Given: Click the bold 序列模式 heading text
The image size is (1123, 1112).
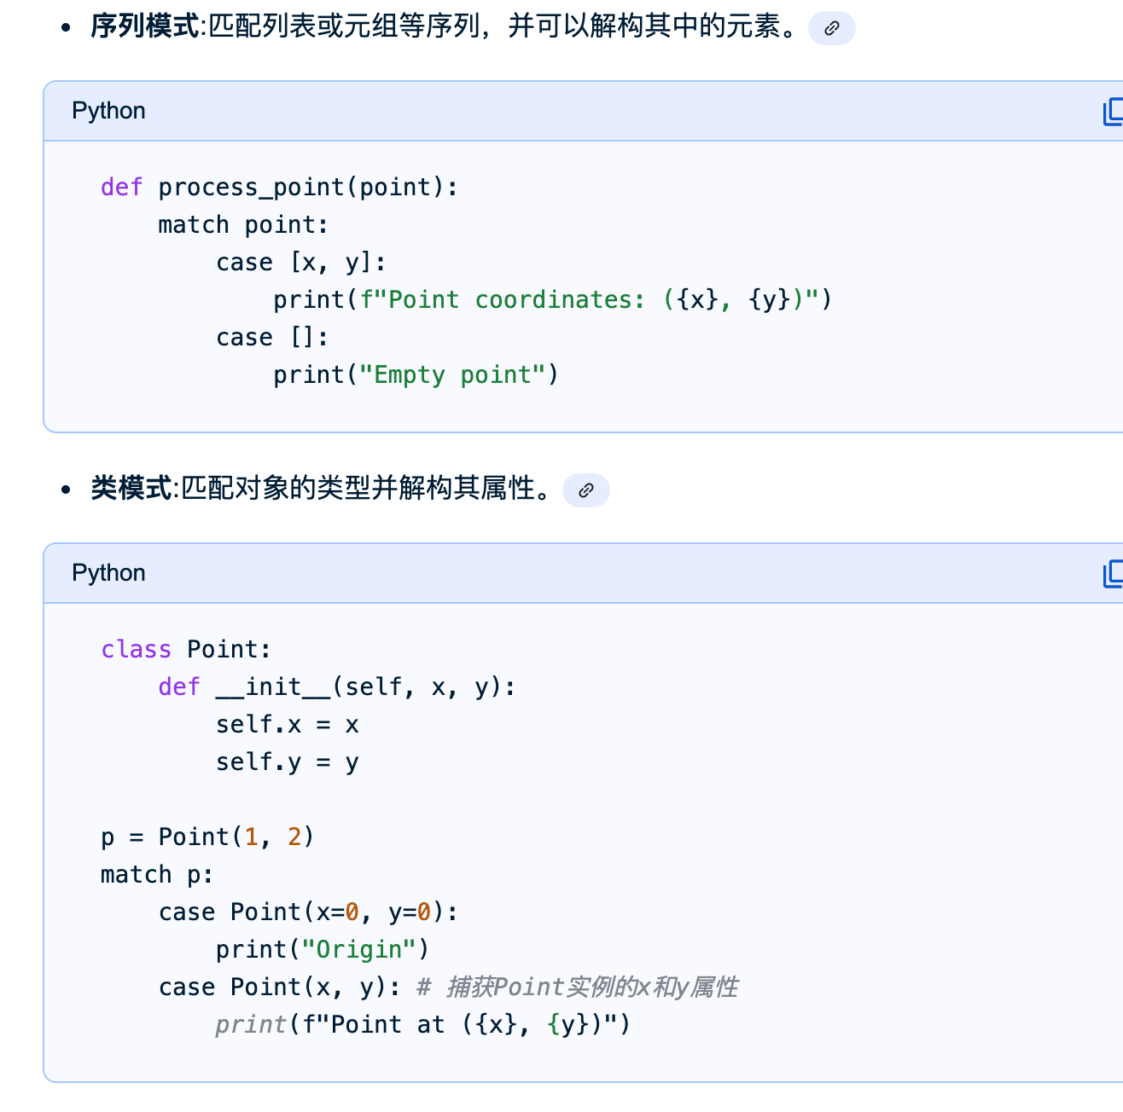Looking at the screenshot, I should [144, 27].
